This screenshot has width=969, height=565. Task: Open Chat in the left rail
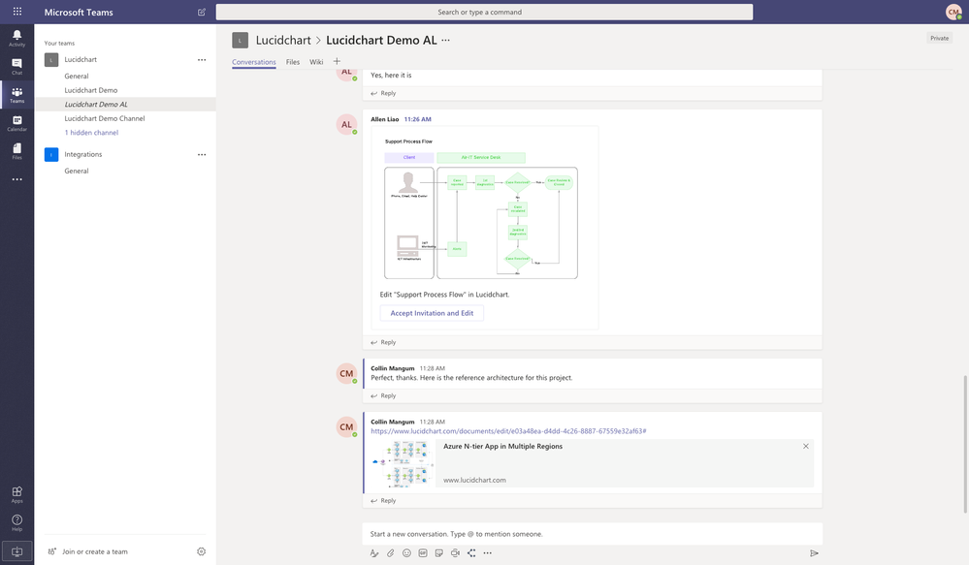click(16, 66)
